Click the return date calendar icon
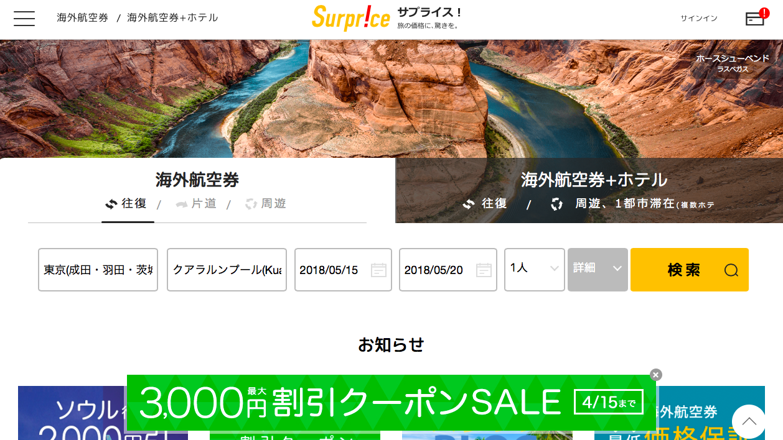 click(x=484, y=270)
